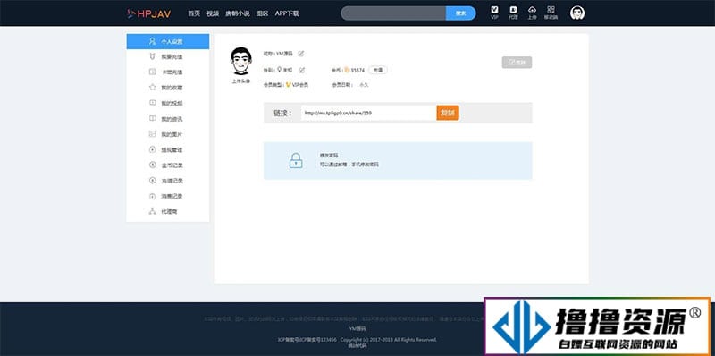Click the footer YM源码 link
715x356 pixels.
point(357,328)
